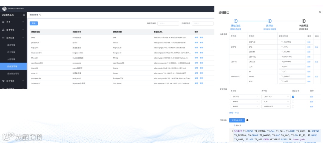Click 添加 for EMPSINFO table

point(316,77)
